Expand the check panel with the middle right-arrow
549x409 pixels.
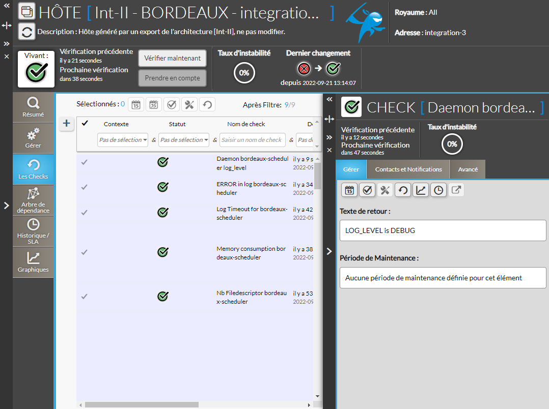coord(329,251)
